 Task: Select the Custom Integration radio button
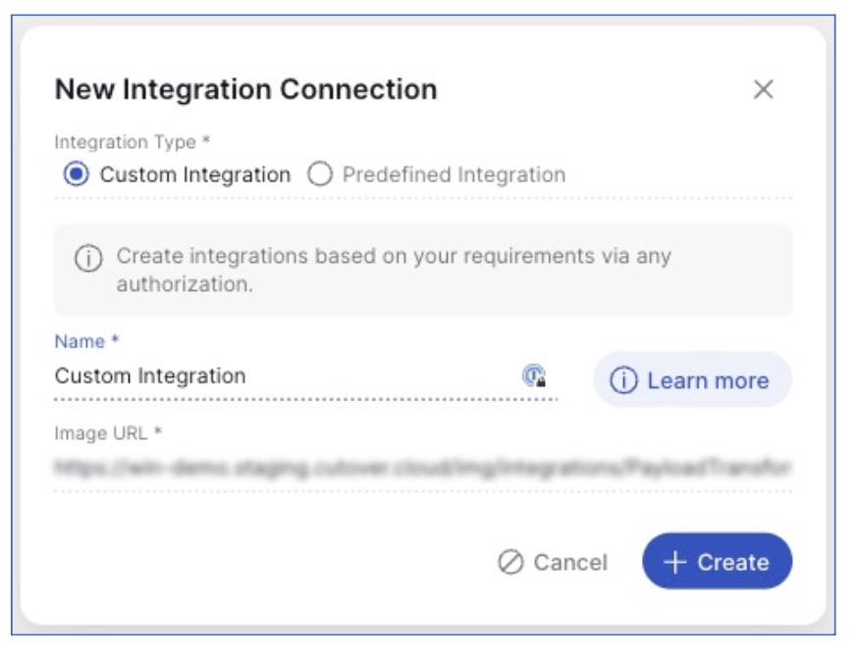(76, 175)
